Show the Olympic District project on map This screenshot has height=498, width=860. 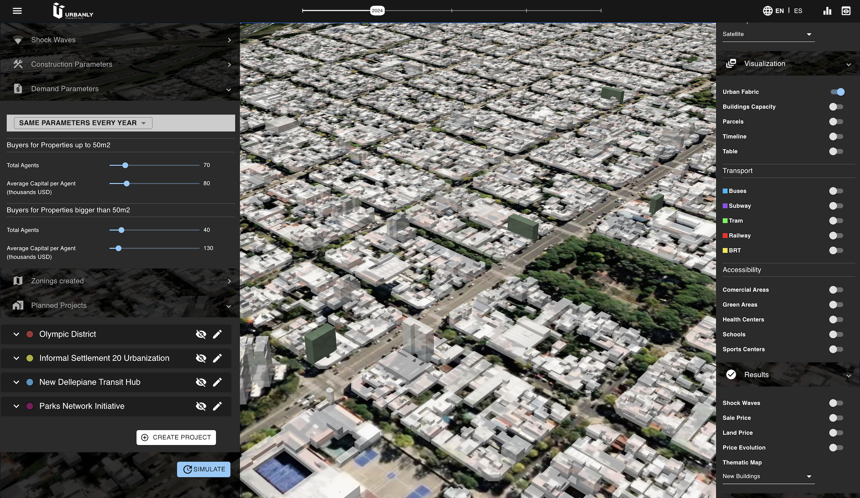[x=201, y=334]
